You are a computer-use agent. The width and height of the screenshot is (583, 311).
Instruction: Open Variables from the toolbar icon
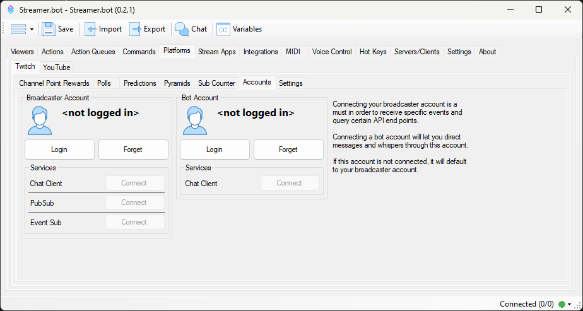[223, 29]
